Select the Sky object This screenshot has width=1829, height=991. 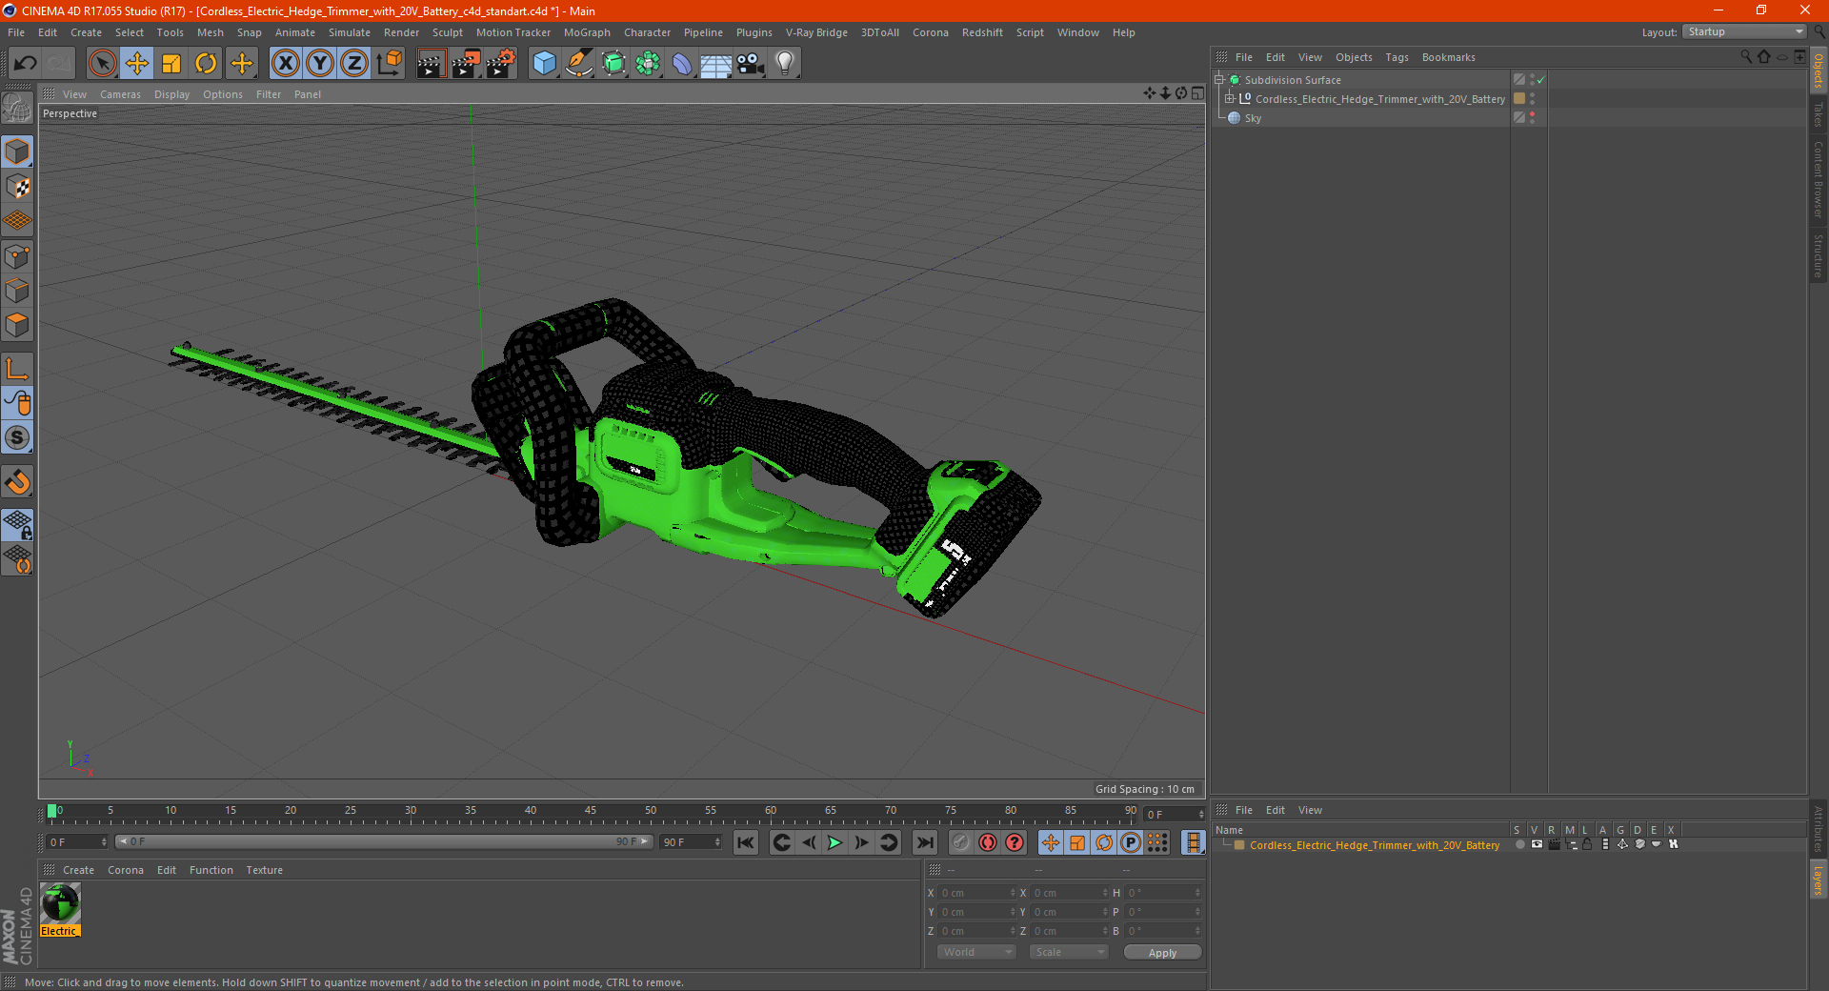[x=1253, y=118]
